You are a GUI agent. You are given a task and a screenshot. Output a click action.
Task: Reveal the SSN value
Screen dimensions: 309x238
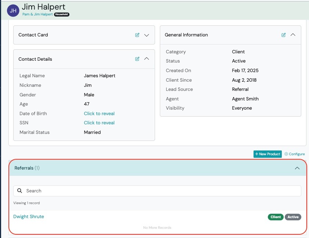click(99, 123)
